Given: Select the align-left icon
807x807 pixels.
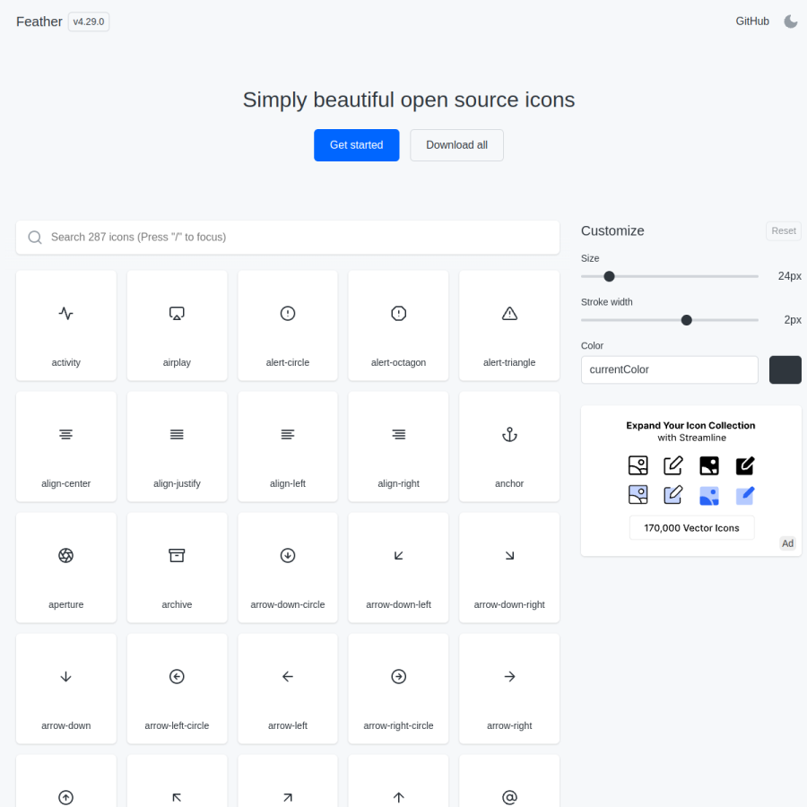Looking at the screenshot, I should pos(288,447).
